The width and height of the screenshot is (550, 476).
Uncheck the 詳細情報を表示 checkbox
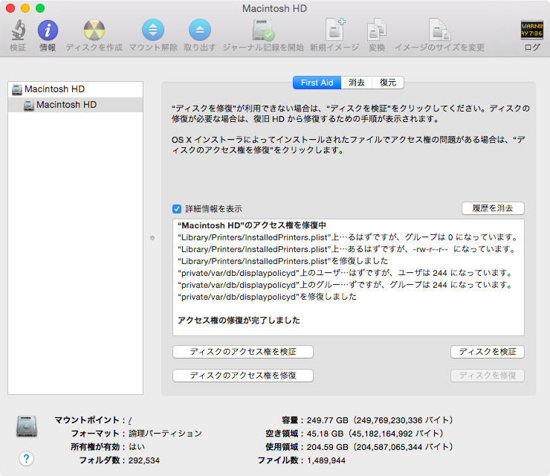pos(177,209)
